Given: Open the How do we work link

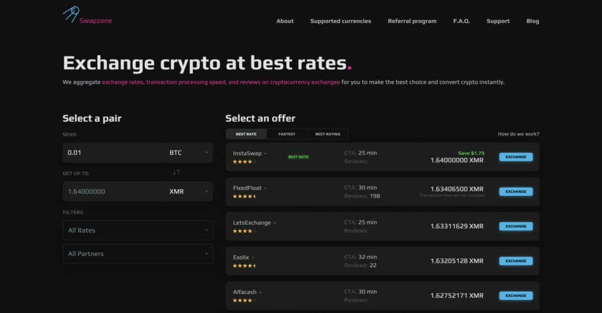Looking at the screenshot, I should [519, 134].
